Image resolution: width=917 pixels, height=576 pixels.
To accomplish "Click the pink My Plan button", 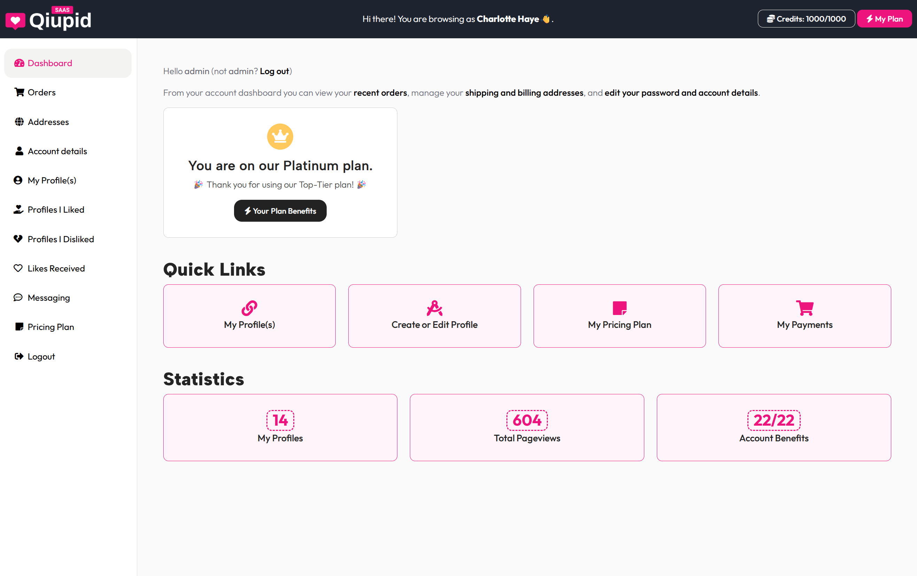I will [884, 19].
